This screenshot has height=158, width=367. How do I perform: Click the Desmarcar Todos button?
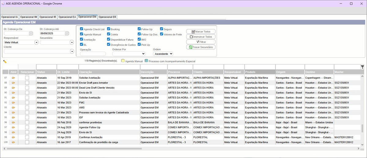[200, 37]
